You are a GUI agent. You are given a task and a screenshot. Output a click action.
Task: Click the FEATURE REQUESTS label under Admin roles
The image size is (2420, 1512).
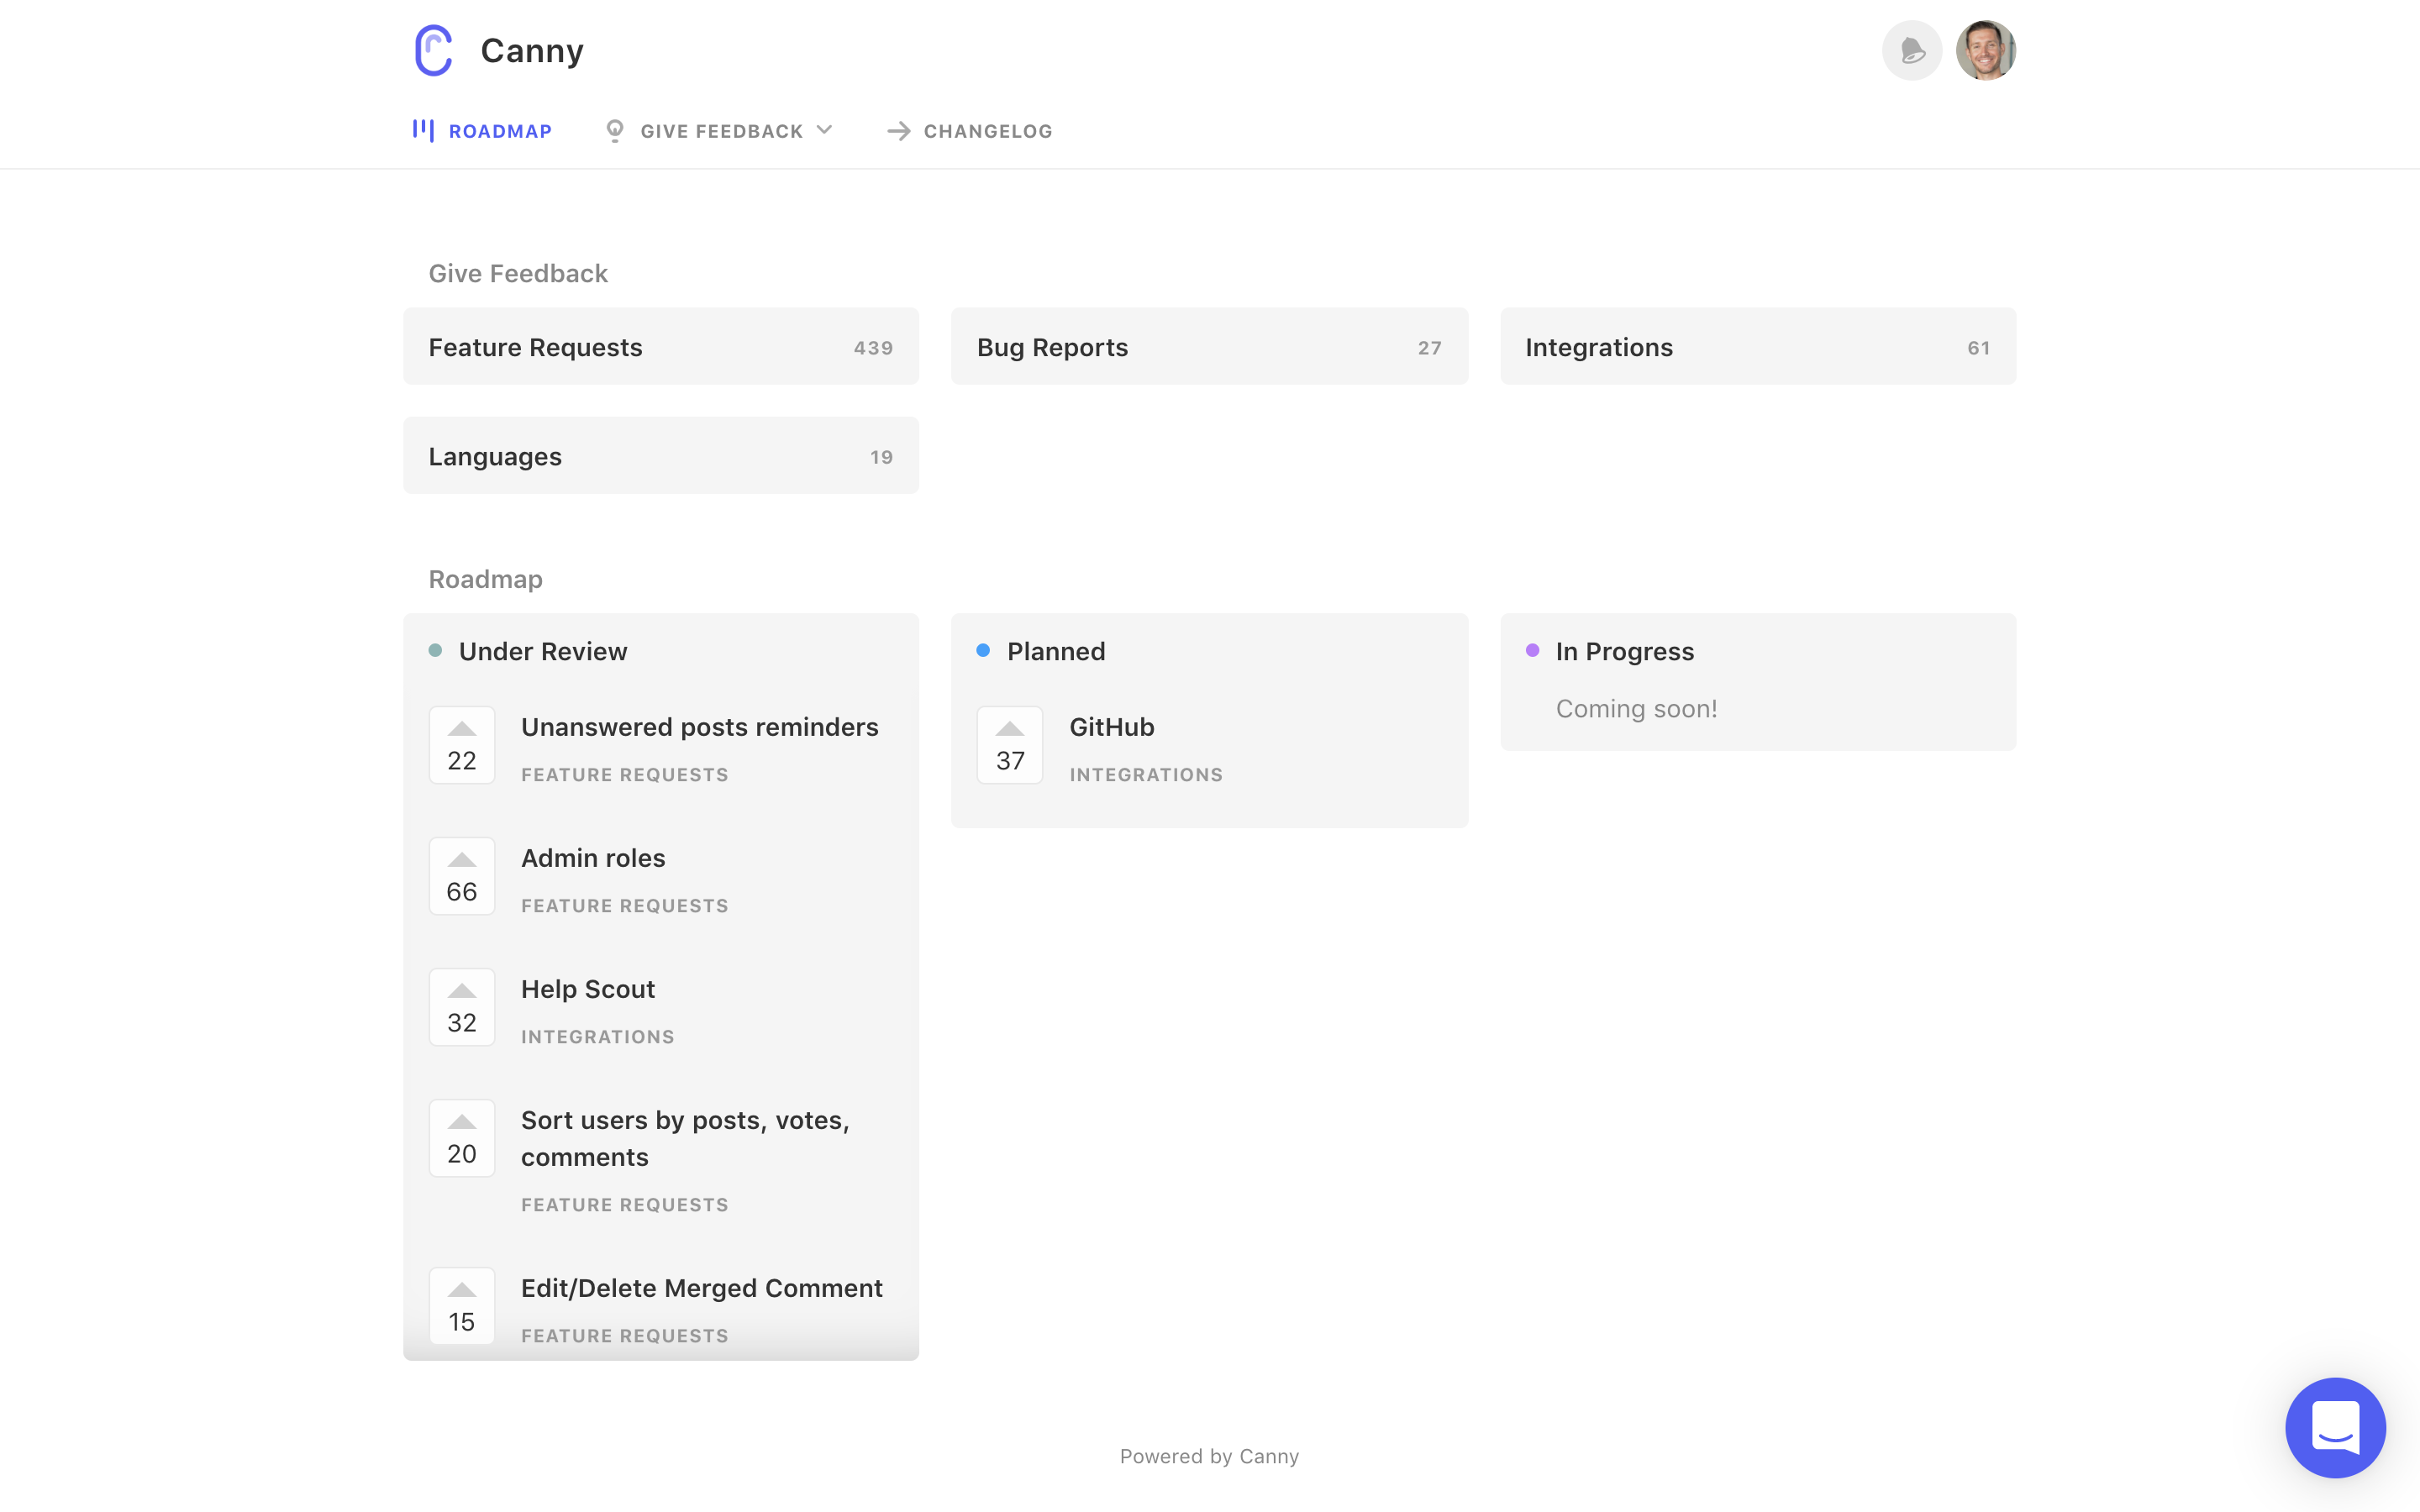tap(625, 906)
